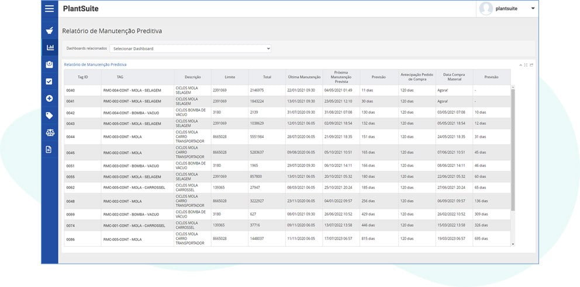
Task: Sort by the Tag ID column header
Action: point(83,77)
